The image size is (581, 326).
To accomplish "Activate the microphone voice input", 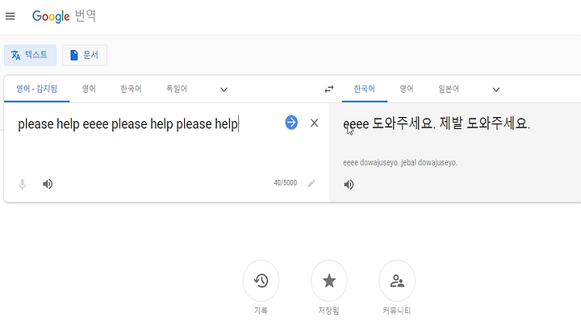I will [x=23, y=184].
